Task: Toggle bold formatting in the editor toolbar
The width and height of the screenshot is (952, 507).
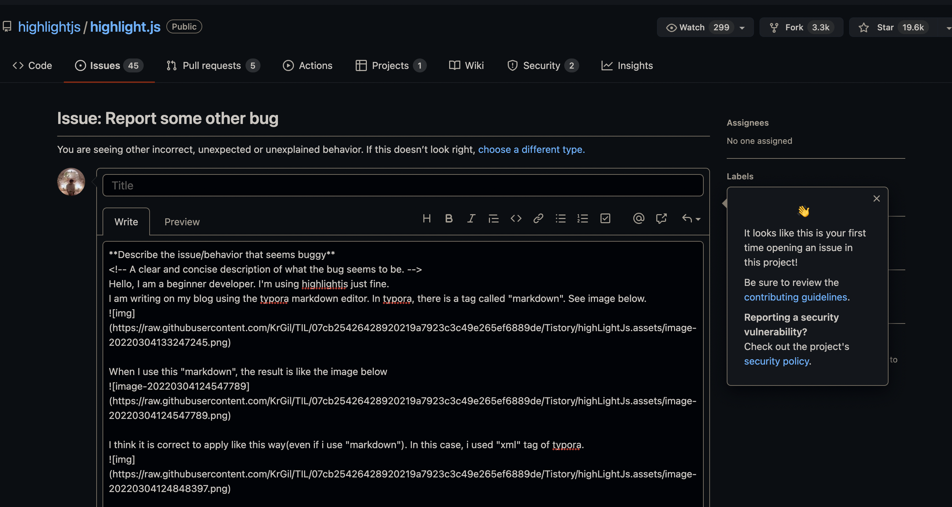Action: click(x=449, y=219)
